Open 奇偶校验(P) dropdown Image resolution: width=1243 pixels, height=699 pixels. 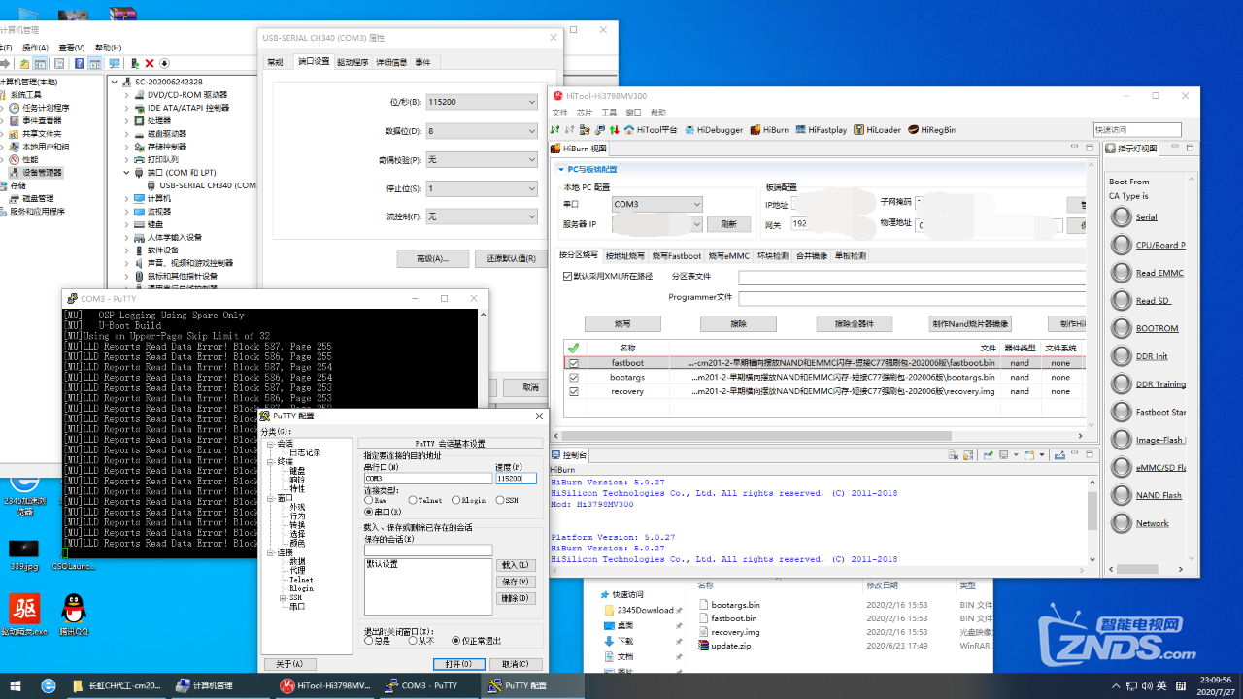pyautogui.click(x=481, y=159)
